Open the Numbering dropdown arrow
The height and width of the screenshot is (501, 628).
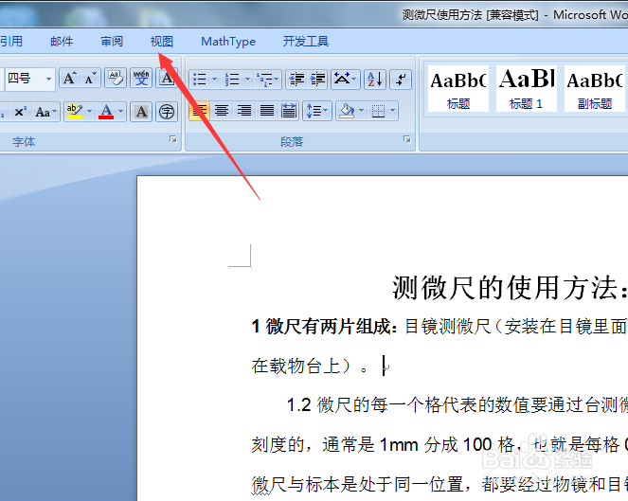pos(247,79)
